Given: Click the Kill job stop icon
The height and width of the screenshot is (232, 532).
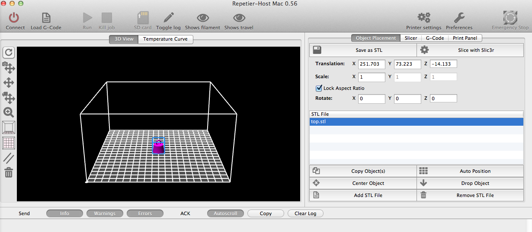Looking at the screenshot, I should tap(106, 18).
